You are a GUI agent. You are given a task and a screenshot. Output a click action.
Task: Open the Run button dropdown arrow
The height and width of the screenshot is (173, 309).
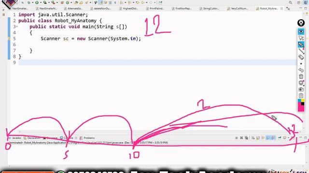pos(41,2)
